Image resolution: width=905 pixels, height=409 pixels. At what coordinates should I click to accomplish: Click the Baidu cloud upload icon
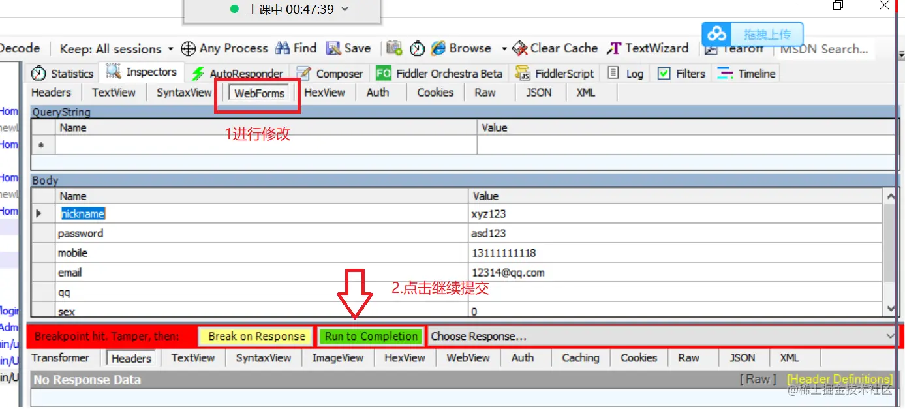[717, 35]
